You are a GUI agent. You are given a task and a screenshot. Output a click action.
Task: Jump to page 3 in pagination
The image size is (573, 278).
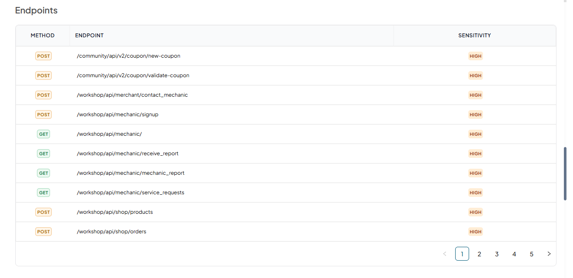496,254
